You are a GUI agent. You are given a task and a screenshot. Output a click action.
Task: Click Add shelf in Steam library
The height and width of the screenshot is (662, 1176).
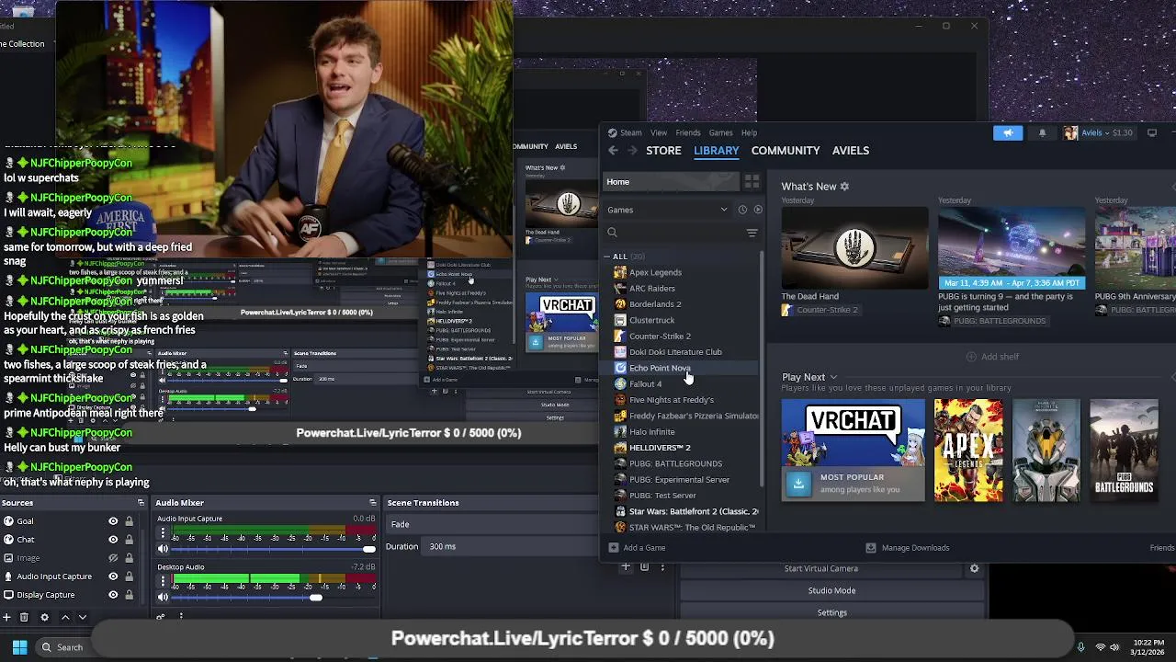pyautogui.click(x=992, y=357)
